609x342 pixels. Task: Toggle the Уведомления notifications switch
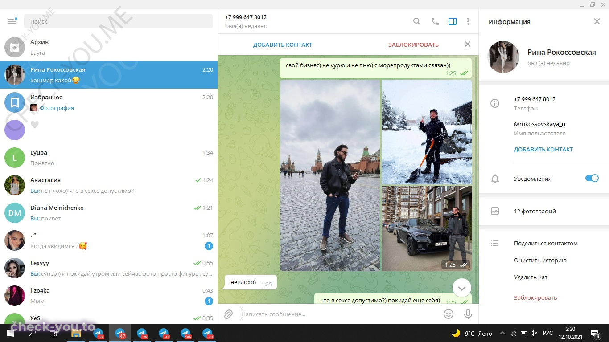click(592, 179)
